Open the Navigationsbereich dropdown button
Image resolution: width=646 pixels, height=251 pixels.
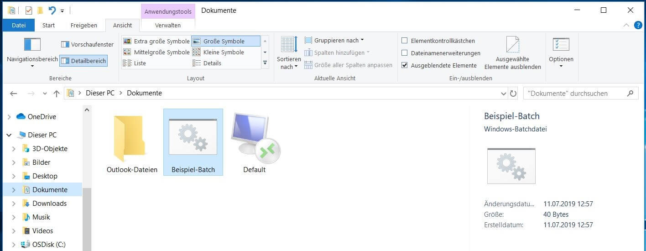[32, 52]
